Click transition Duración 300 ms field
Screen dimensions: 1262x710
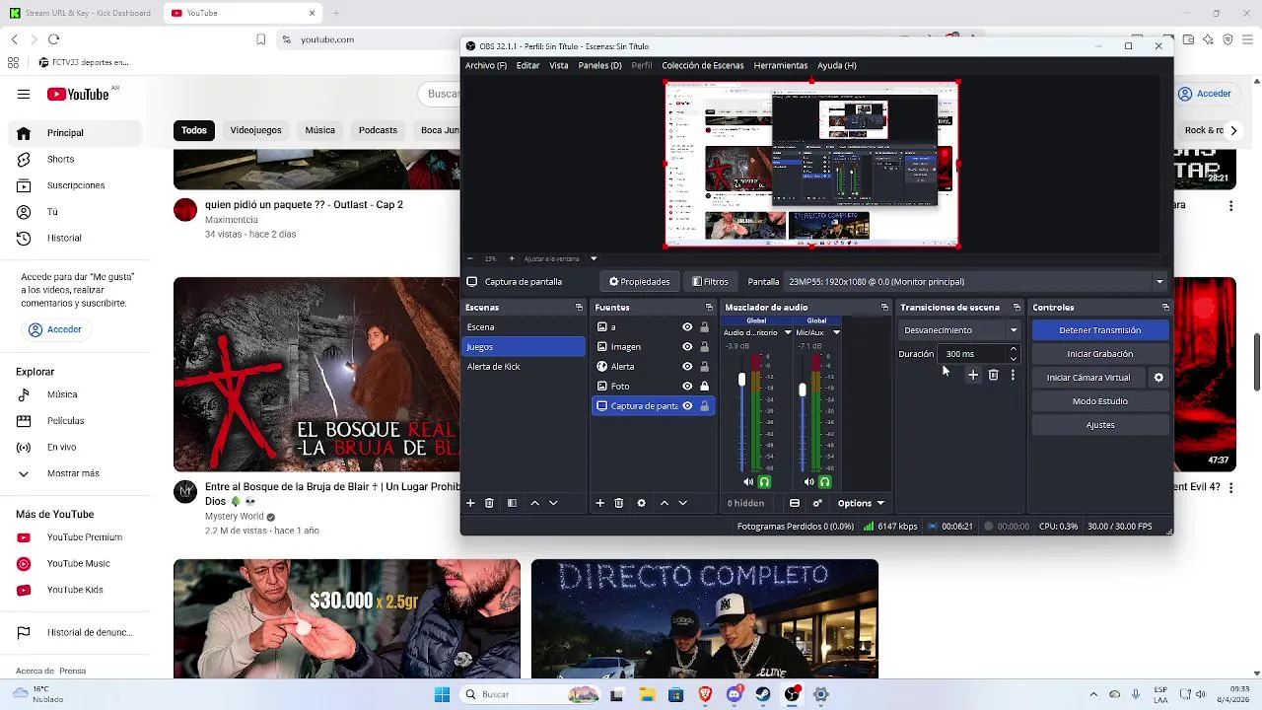(972, 354)
